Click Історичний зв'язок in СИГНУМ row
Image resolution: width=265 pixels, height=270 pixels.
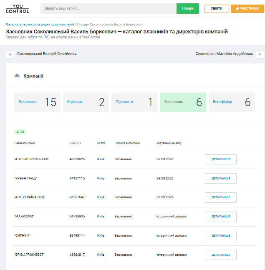point(172,235)
